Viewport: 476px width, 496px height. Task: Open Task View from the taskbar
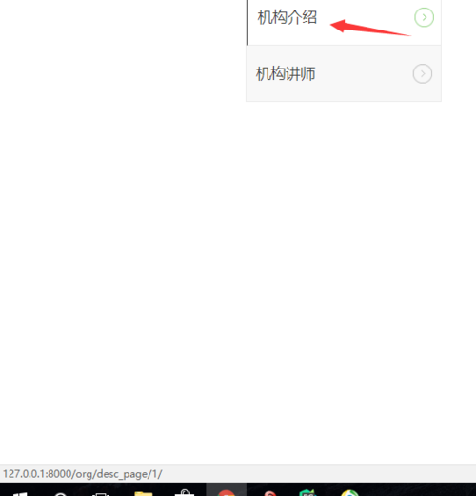101,494
